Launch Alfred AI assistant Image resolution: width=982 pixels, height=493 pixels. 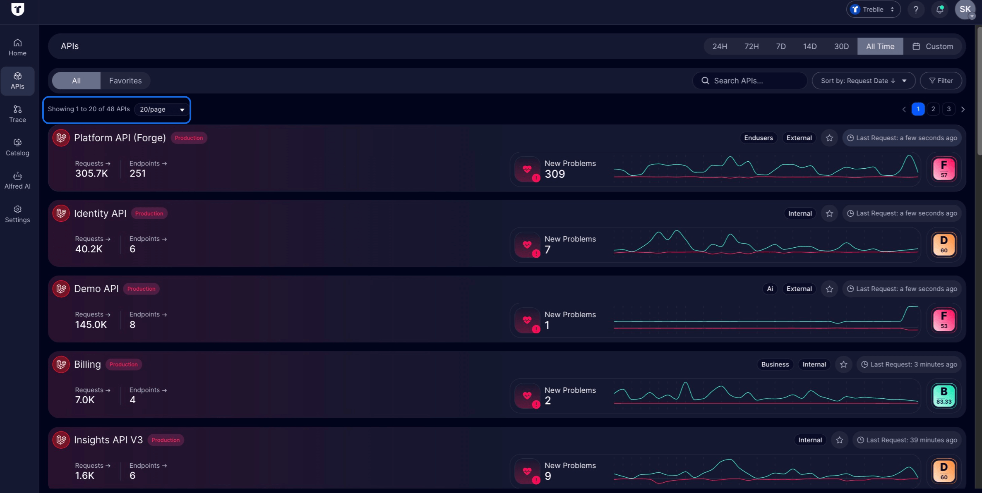[x=17, y=180]
